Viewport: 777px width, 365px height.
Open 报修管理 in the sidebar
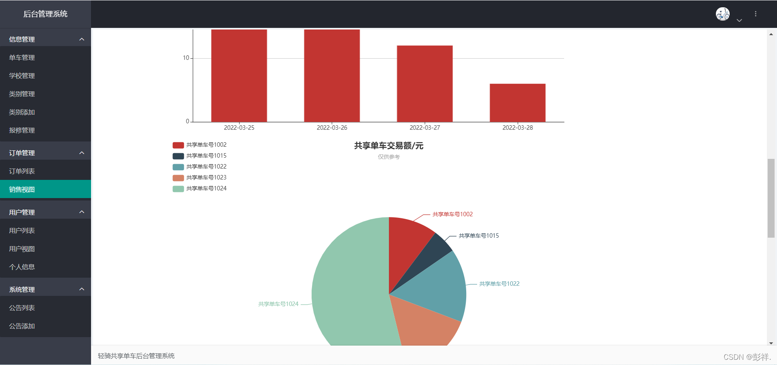pyautogui.click(x=45, y=130)
